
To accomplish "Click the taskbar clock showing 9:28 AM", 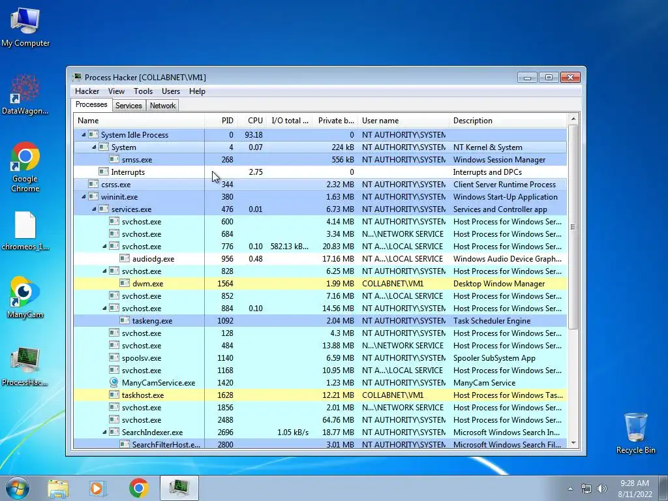I will pyautogui.click(x=635, y=488).
